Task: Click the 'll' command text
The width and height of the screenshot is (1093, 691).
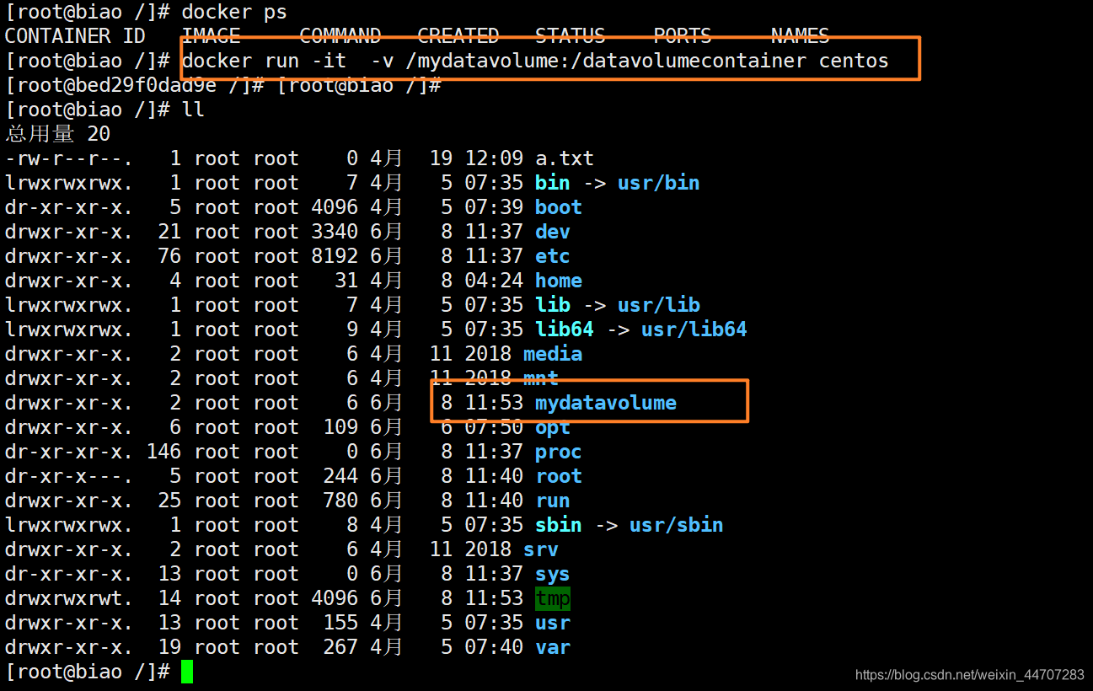Action: point(194,110)
